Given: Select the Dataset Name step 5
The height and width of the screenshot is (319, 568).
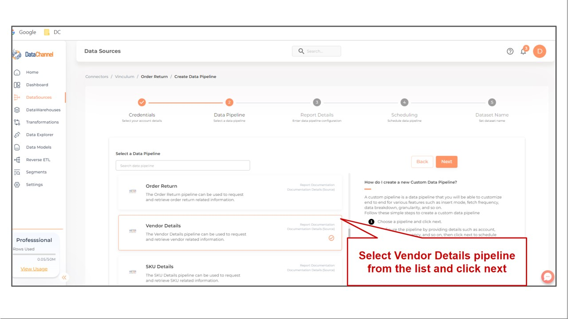Looking at the screenshot, I should click(x=492, y=102).
